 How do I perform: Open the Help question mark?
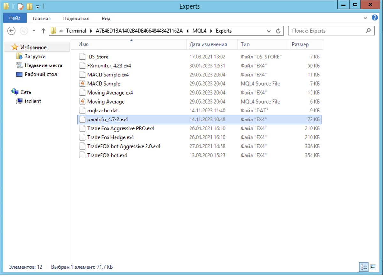pos(374,19)
